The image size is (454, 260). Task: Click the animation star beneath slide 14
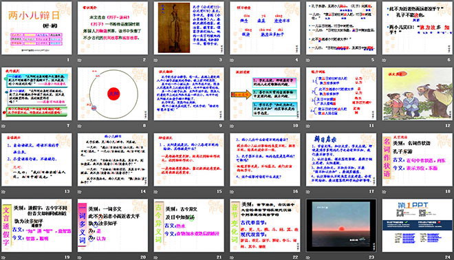80,192
